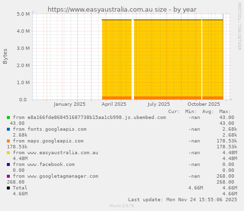Click the '1.0 M' axis value
The width and height of the screenshot is (244, 211).
pyautogui.click(x=23, y=82)
